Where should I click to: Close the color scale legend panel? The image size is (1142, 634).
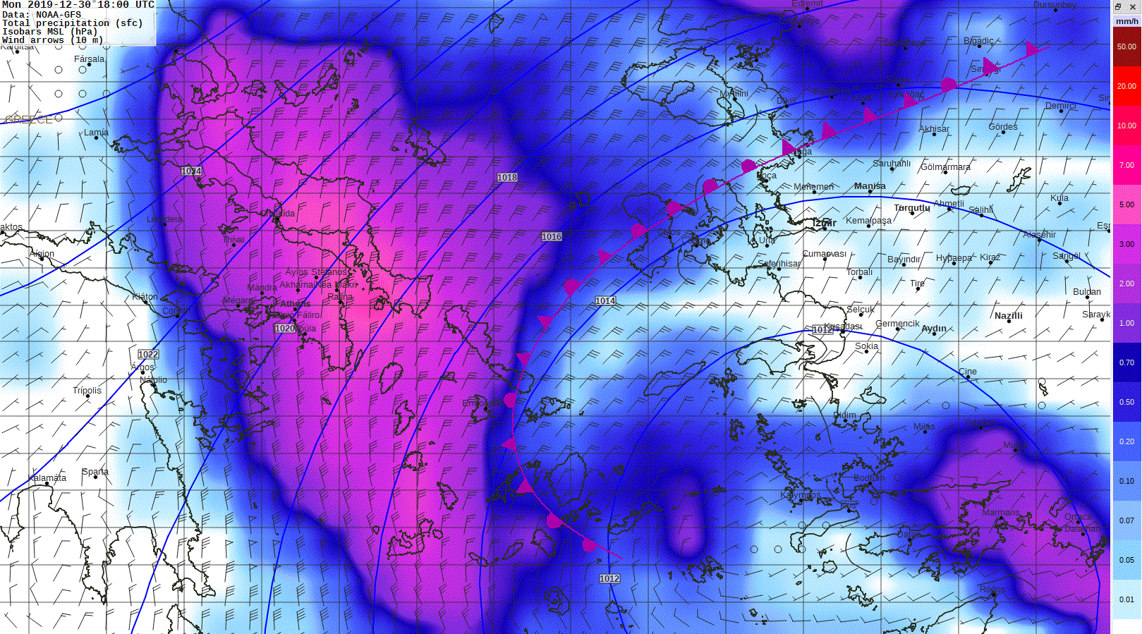[x=1133, y=6]
